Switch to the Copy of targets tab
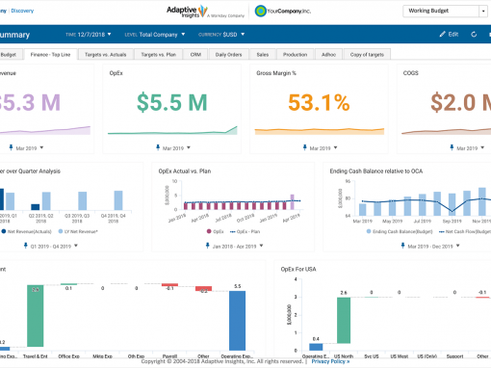This screenshot has height=368, width=491. 367,55
